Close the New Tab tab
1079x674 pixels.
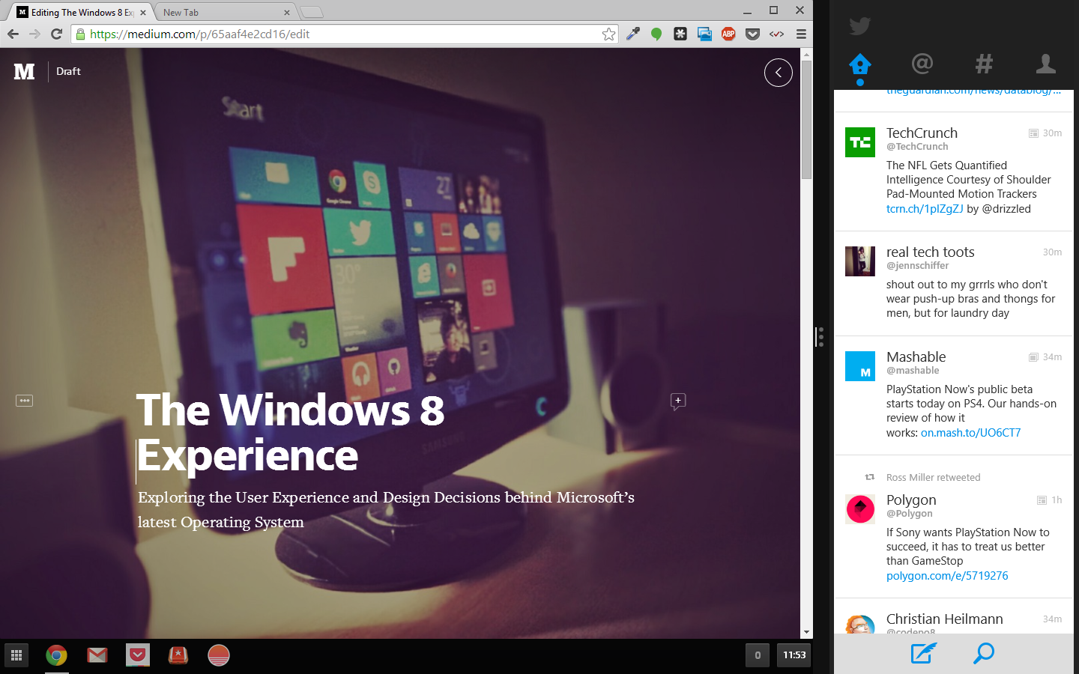(x=287, y=13)
